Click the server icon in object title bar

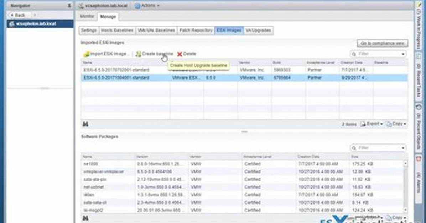pos(81,6)
